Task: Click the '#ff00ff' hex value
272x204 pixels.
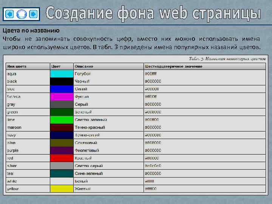Action: pyautogui.click(x=151, y=97)
